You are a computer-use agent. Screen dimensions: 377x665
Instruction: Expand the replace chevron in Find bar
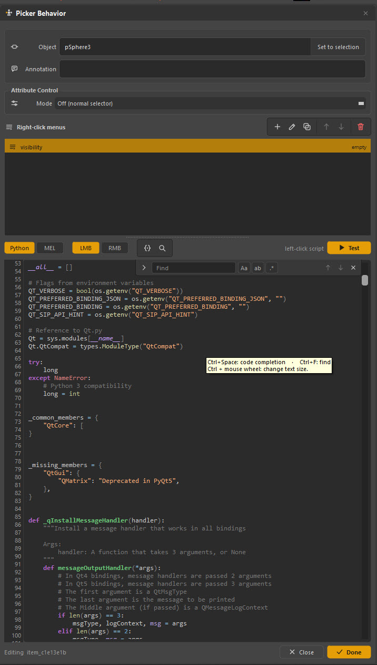click(144, 268)
